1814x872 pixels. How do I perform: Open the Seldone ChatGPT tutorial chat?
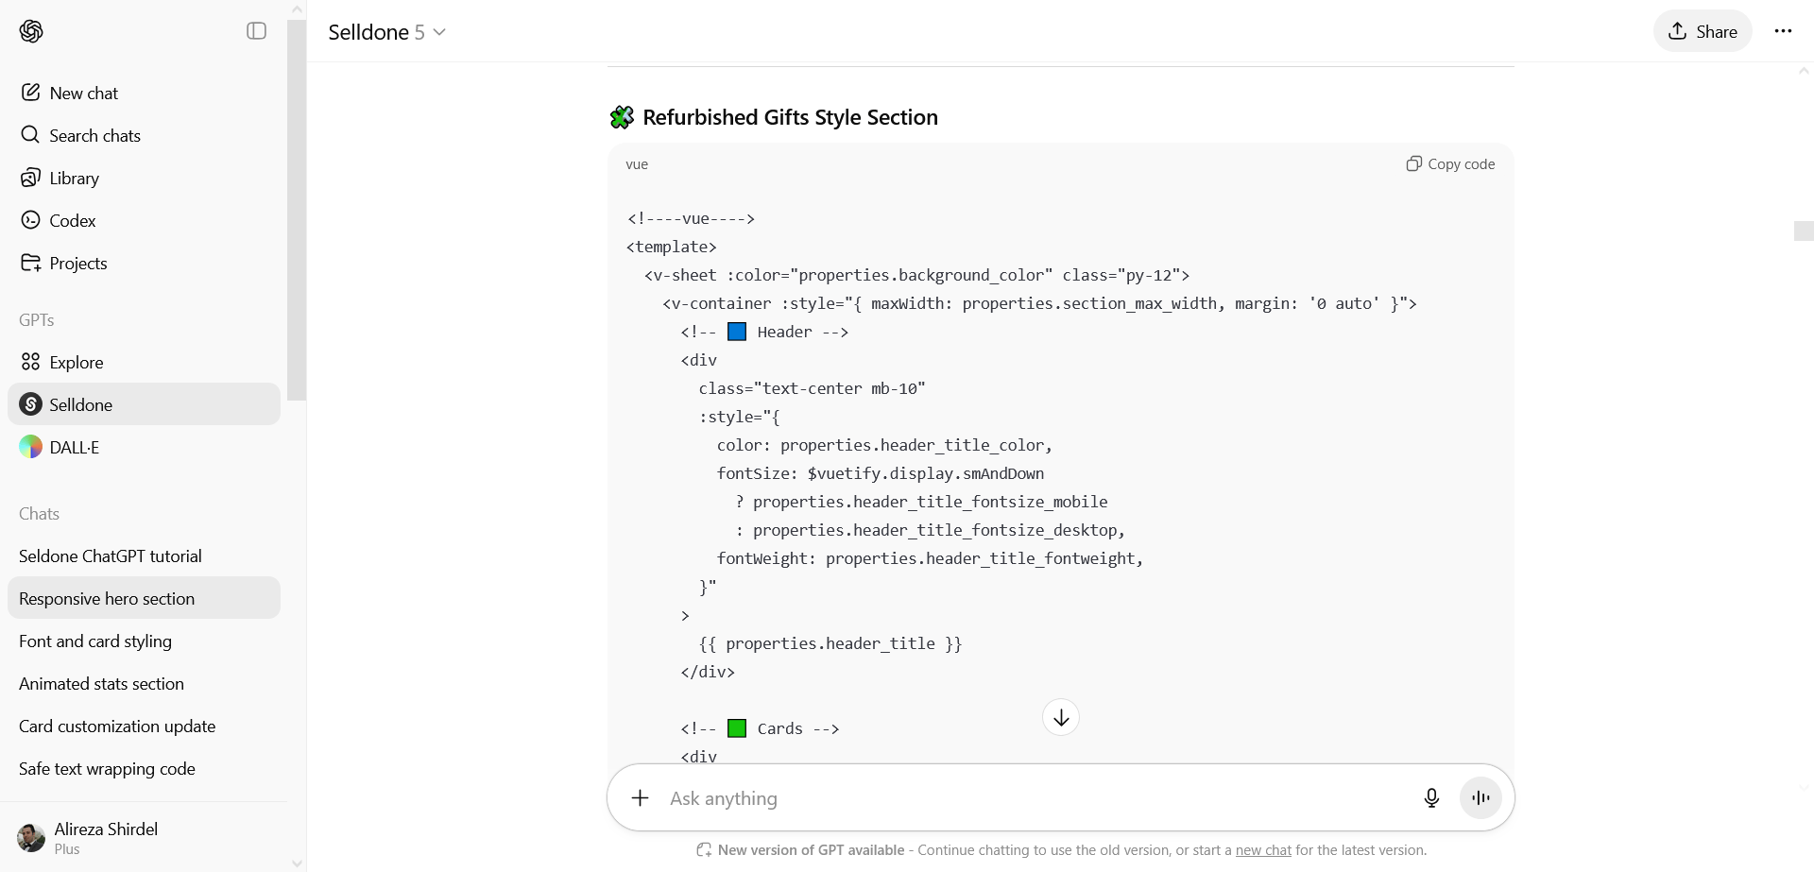[x=144, y=556]
